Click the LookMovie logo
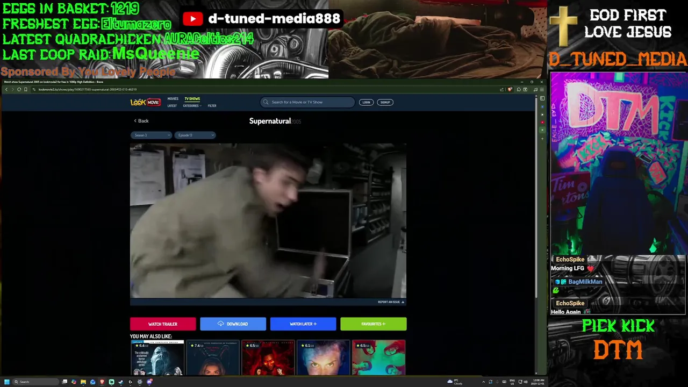This screenshot has width=688, height=387. tap(145, 102)
